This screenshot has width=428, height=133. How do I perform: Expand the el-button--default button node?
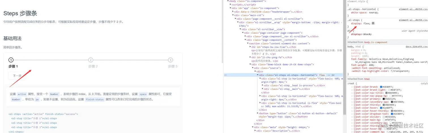[258, 113]
